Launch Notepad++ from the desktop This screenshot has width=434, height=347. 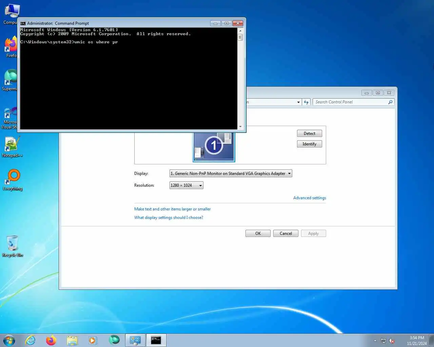click(x=12, y=147)
